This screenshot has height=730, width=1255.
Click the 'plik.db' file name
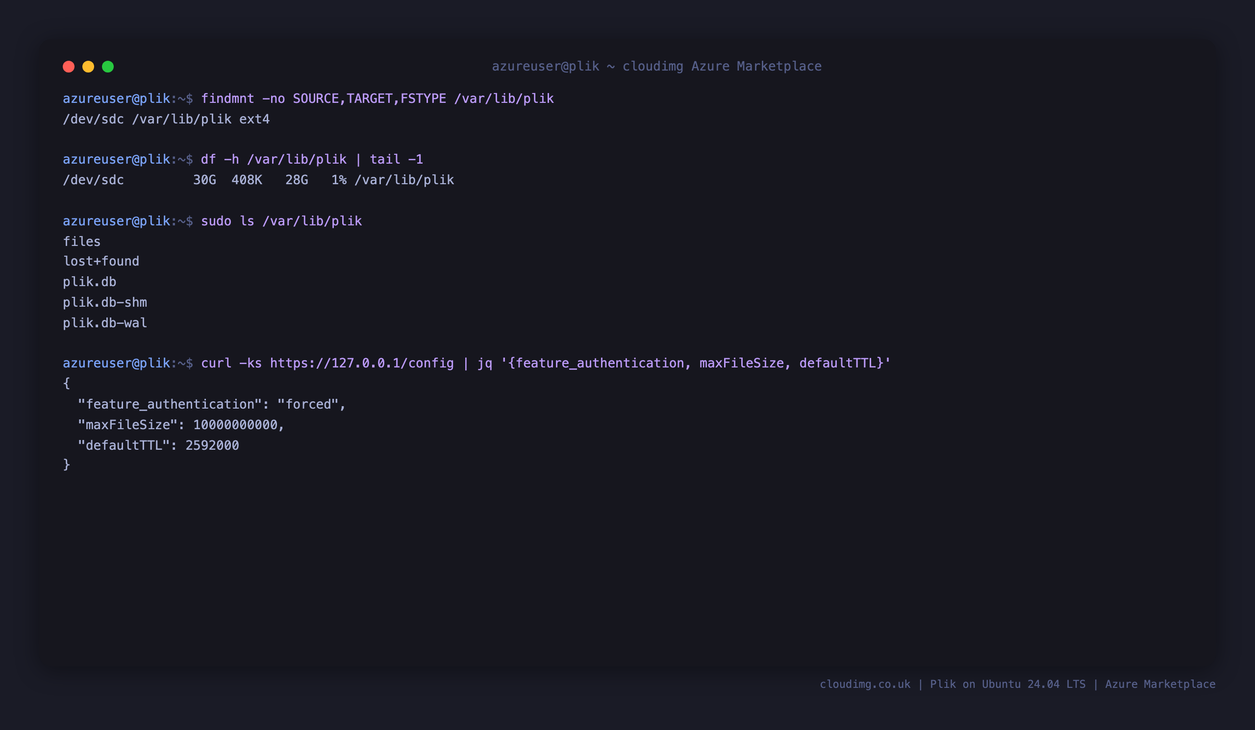click(x=90, y=282)
